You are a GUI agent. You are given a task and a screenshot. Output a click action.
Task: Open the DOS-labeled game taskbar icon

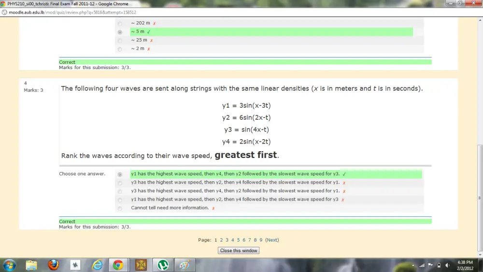click(141, 265)
